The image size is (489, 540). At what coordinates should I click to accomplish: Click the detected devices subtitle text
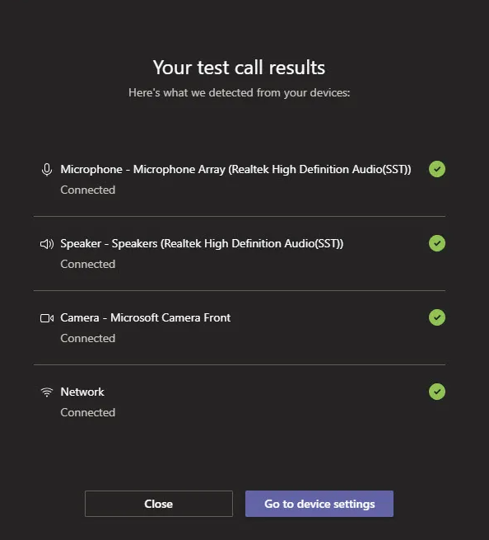coord(239,92)
